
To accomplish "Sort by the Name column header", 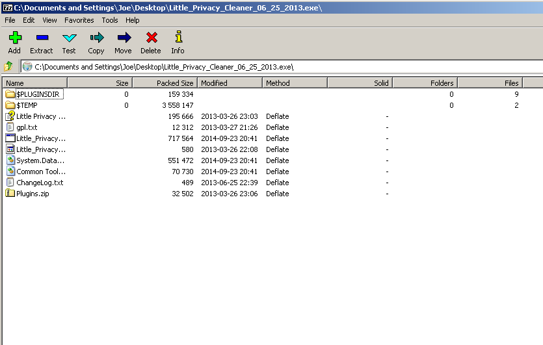I will 35,83.
